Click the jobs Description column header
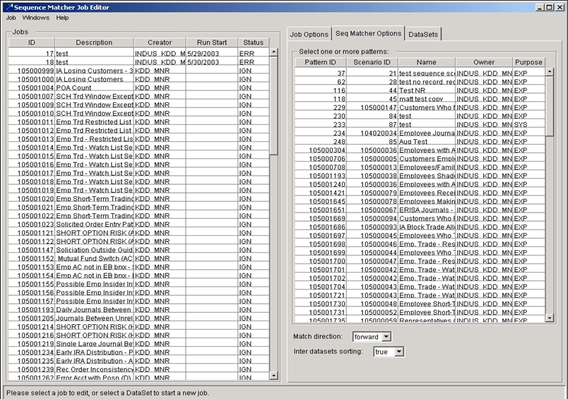 coord(94,42)
